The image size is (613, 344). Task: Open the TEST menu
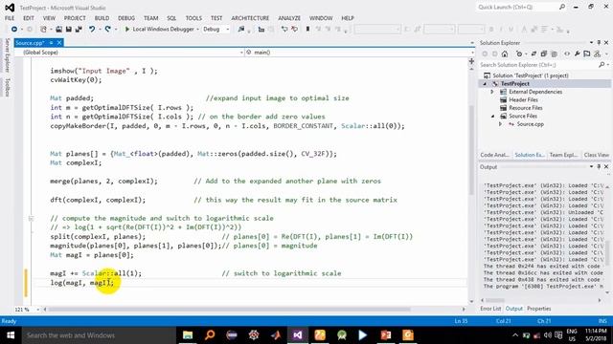click(x=216, y=18)
